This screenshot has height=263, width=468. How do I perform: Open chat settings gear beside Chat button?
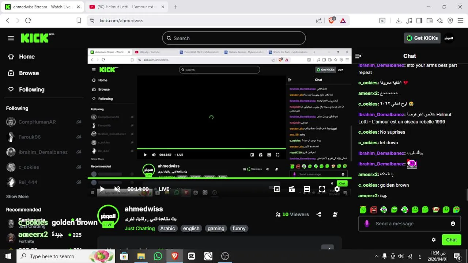click(x=434, y=240)
